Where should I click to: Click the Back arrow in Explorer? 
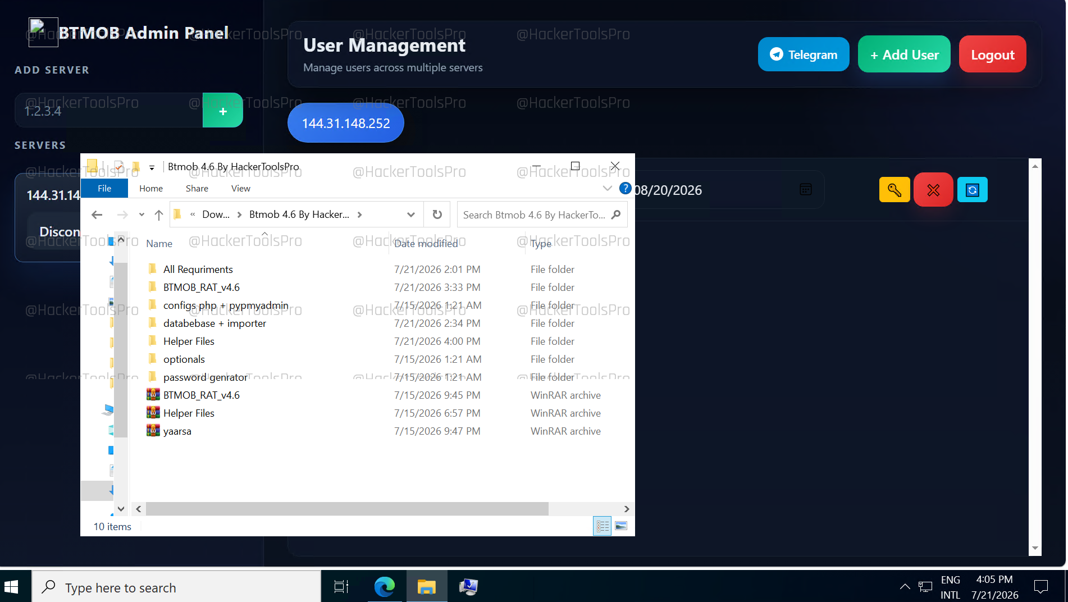pos(97,215)
